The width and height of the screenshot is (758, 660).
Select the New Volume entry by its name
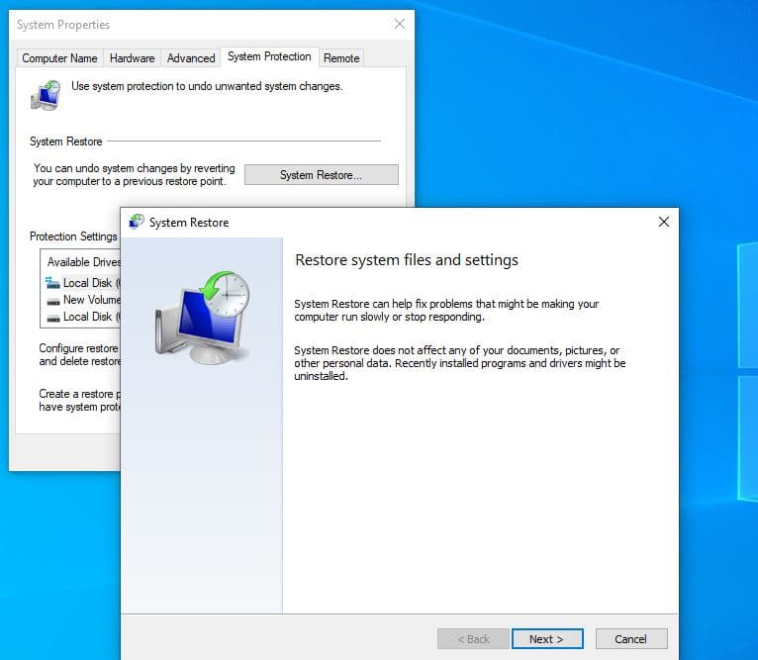[91, 300]
